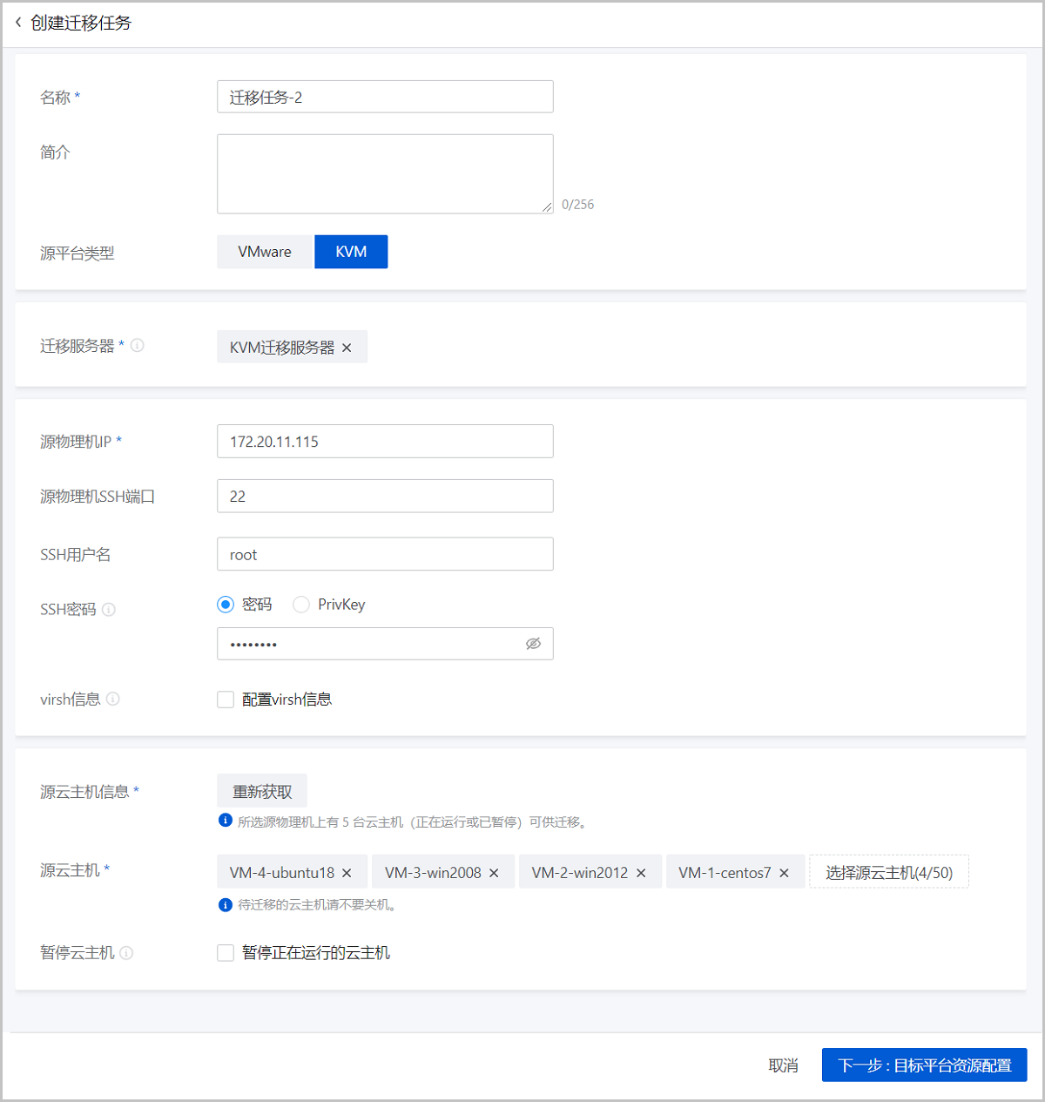The width and height of the screenshot is (1045, 1102).
Task: Remove VM-3-win2008 from selected hosts
Action: click(494, 873)
